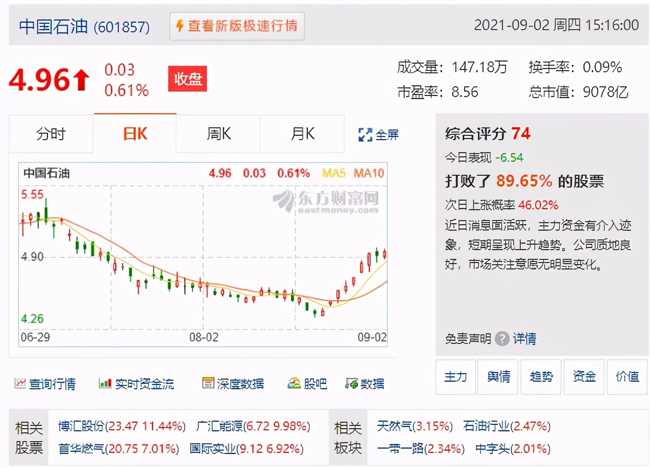Select the 日K daily candlestick tab
The width and height of the screenshot is (650, 468).
coord(134,134)
